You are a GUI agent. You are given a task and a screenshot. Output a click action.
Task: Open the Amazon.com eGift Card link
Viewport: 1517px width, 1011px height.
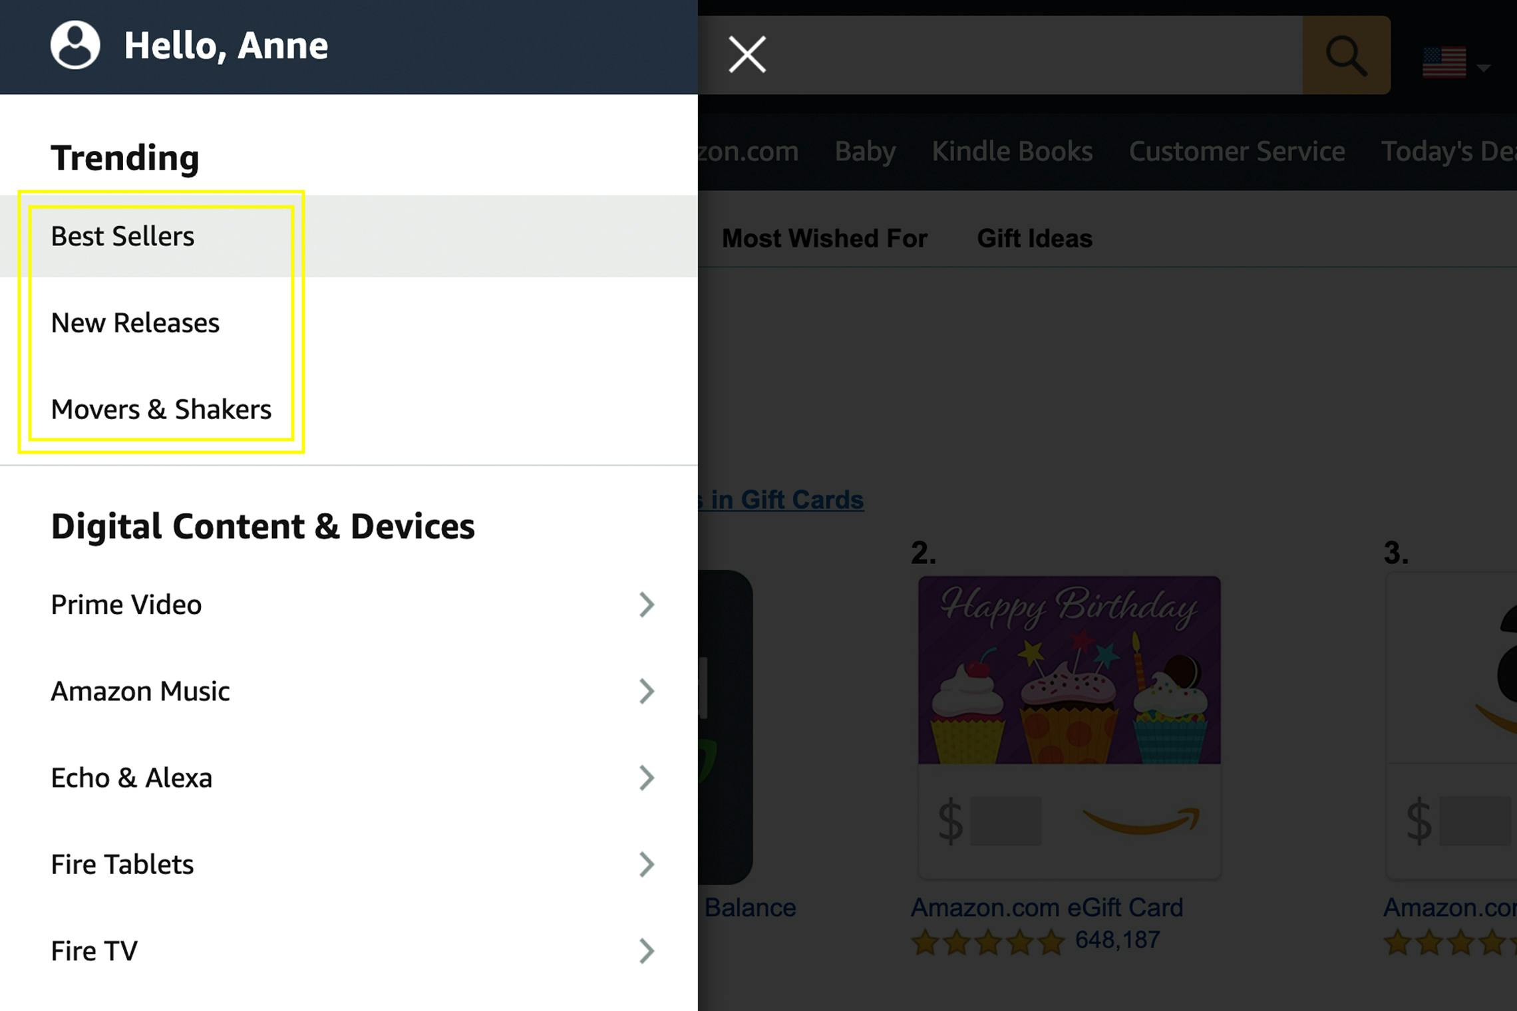[1047, 907]
